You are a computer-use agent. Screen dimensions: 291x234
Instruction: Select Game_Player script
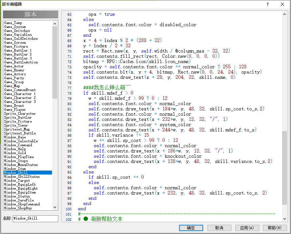[15, 109]
